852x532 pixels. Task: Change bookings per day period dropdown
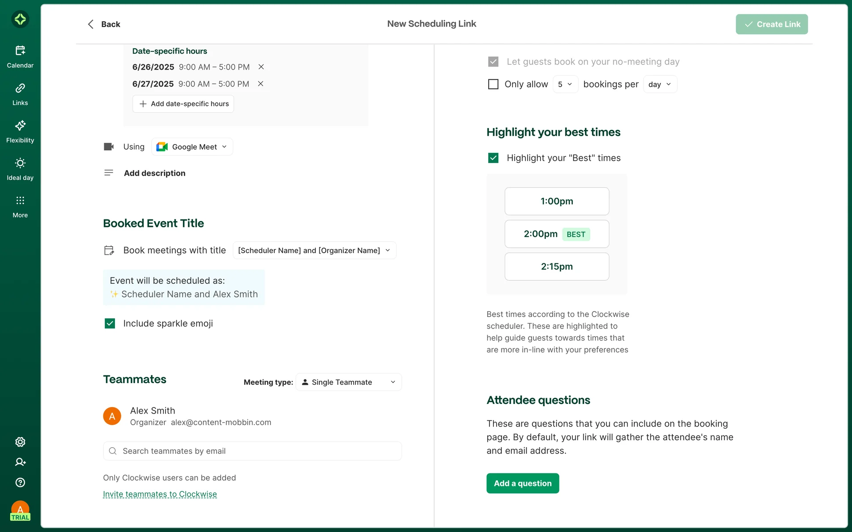pos(659,84)
